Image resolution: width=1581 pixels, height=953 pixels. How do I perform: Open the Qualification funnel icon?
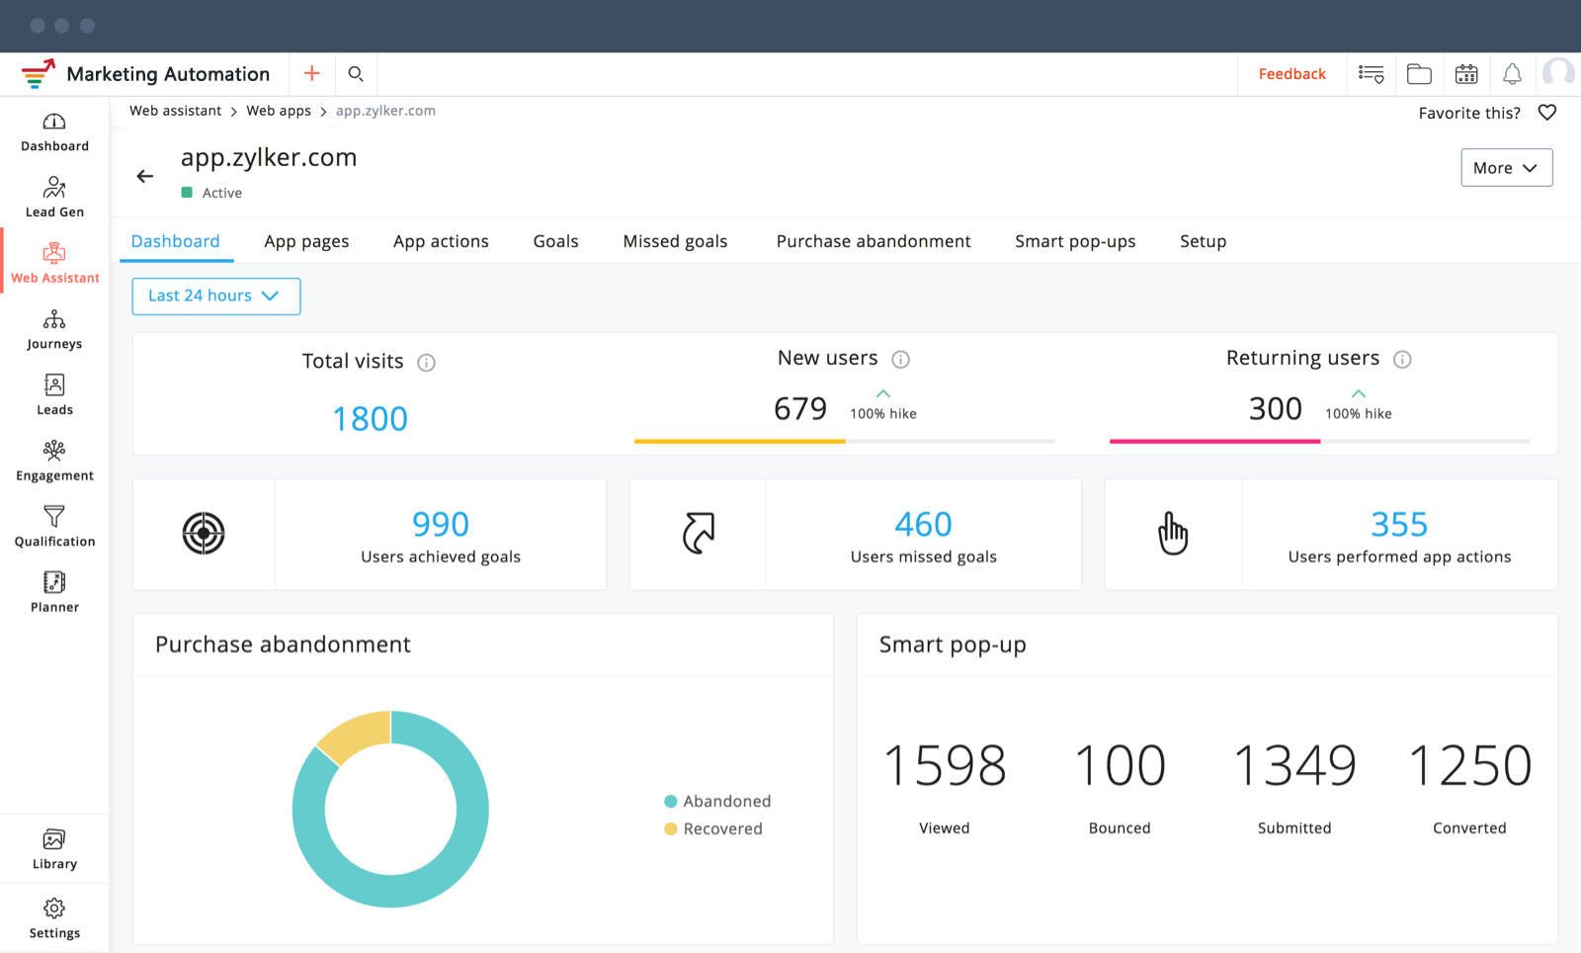click(x=54, y=517)
